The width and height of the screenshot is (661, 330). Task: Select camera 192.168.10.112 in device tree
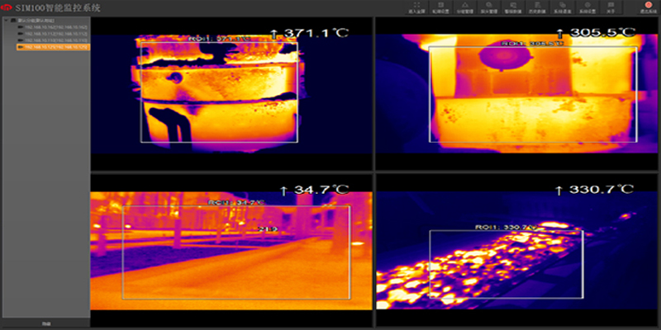pyautogui.click(x=55, y=34)
